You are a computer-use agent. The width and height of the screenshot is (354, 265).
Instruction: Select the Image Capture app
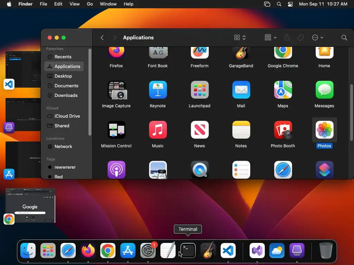(116, 90)
